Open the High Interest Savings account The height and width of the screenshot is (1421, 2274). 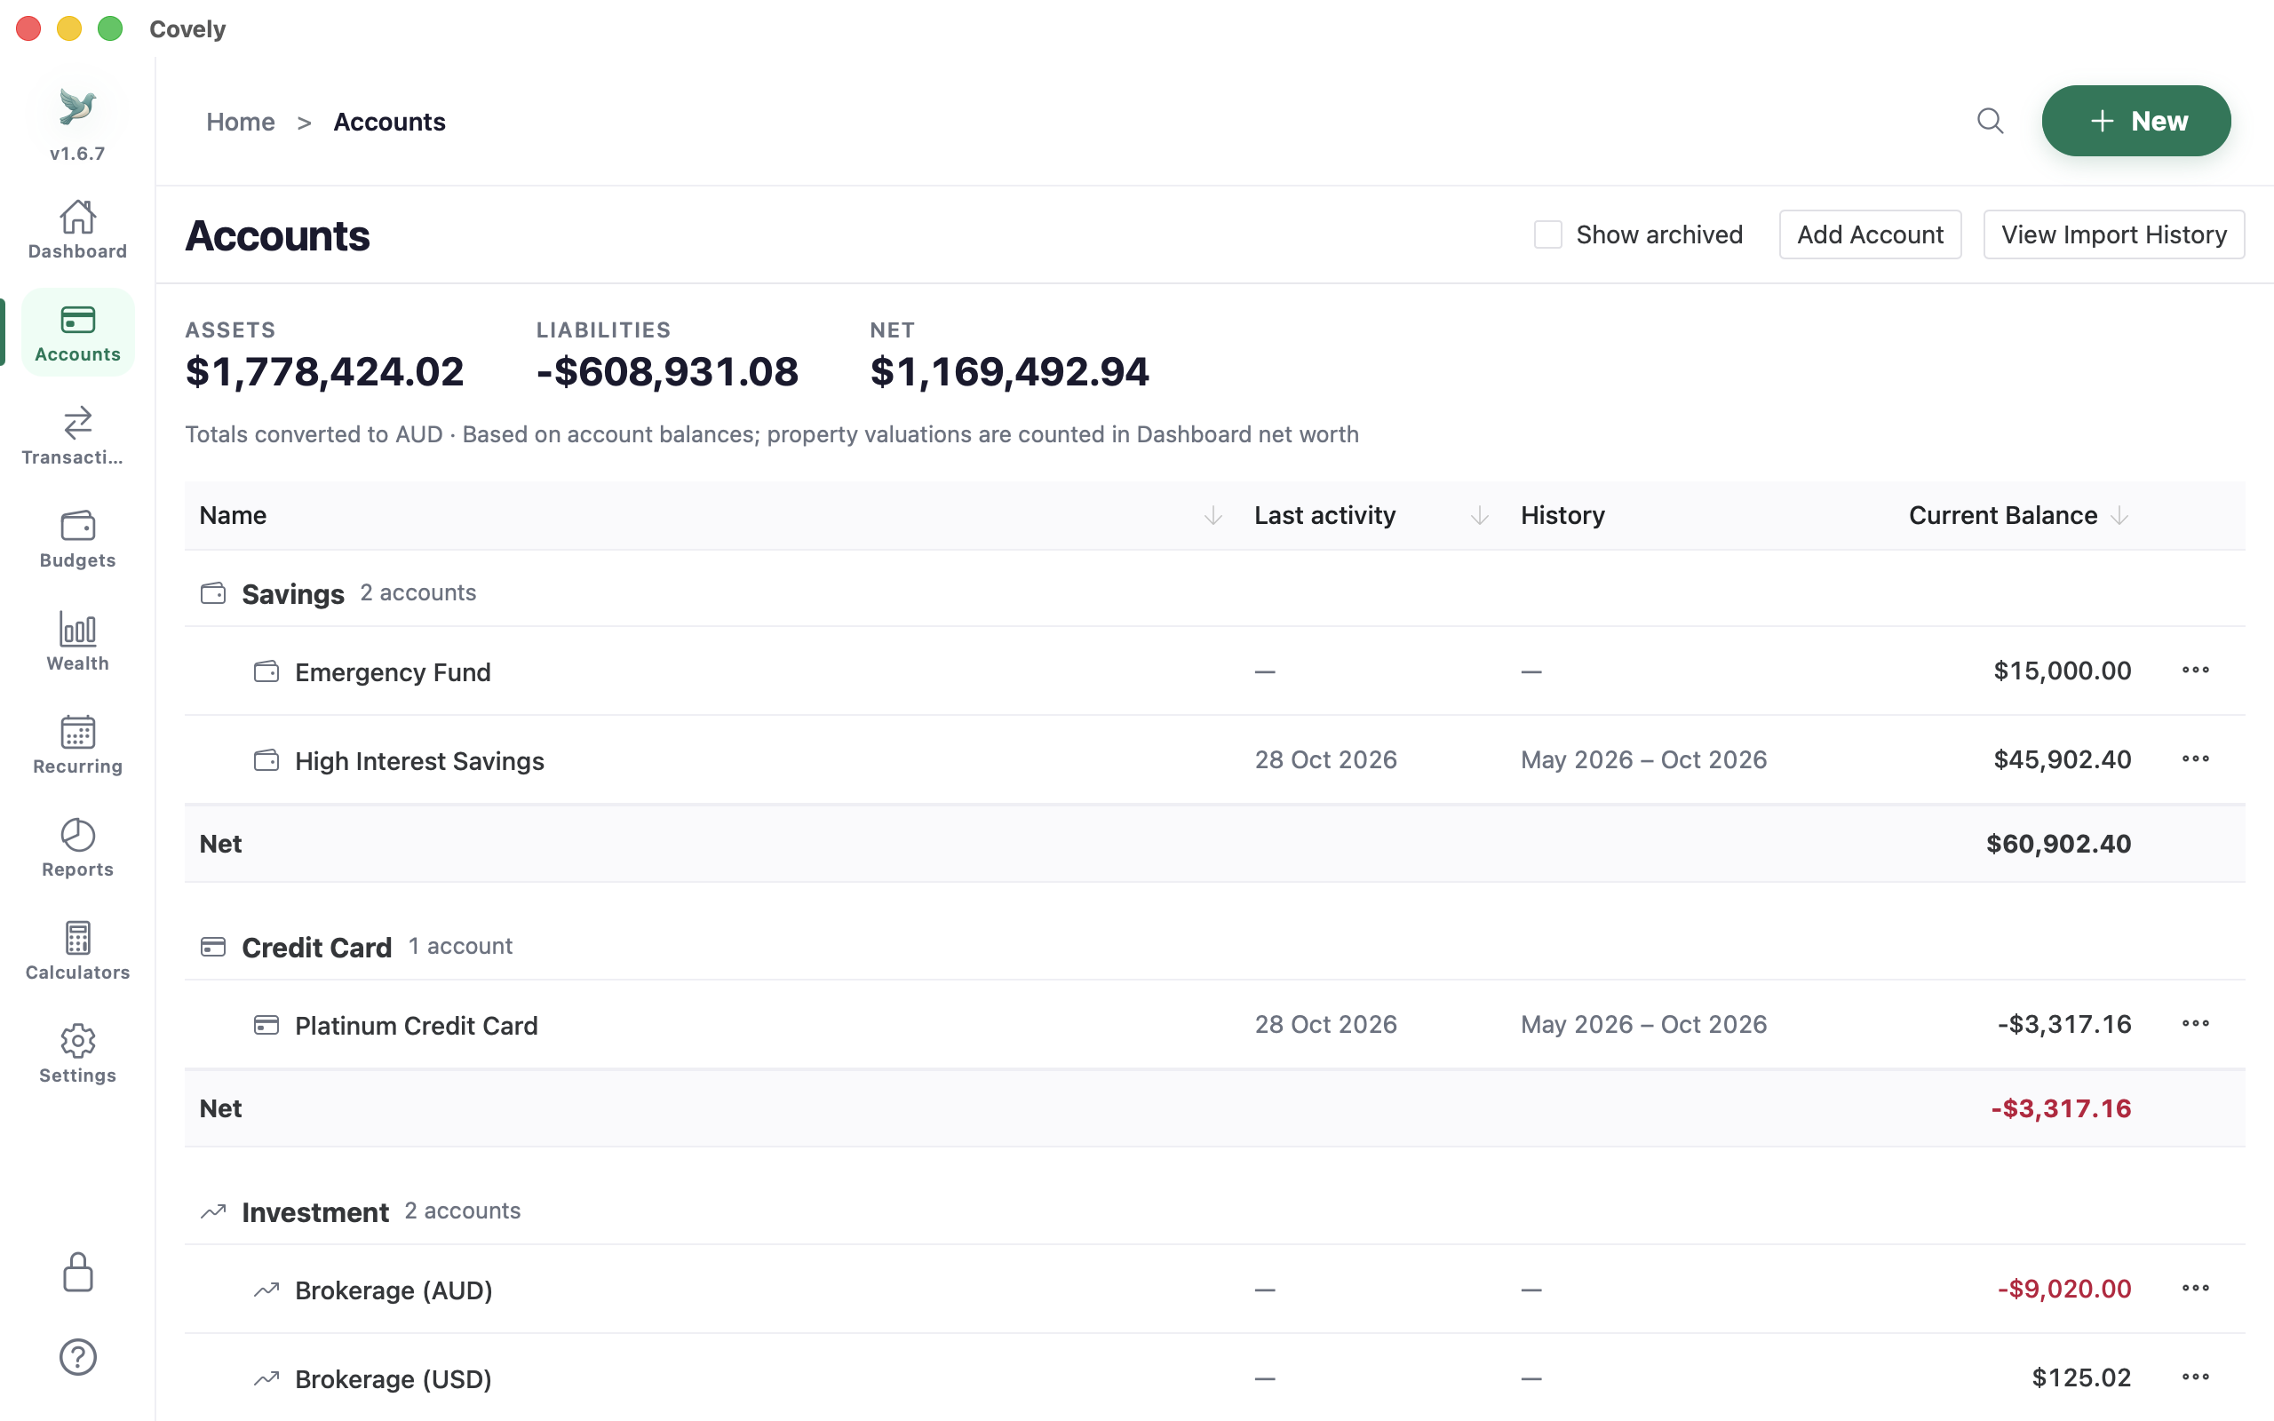[x=1214, y=759]
